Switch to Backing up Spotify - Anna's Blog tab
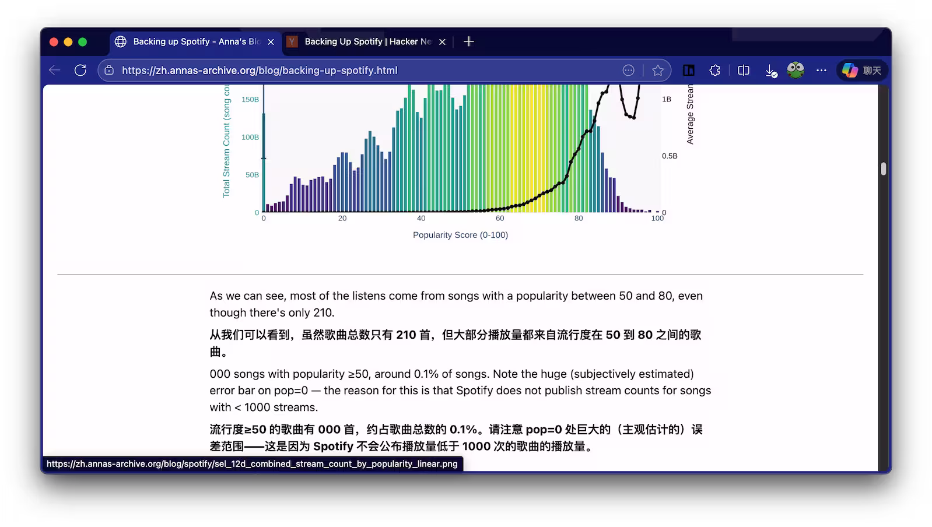932x527 pixels. point(194,42)
